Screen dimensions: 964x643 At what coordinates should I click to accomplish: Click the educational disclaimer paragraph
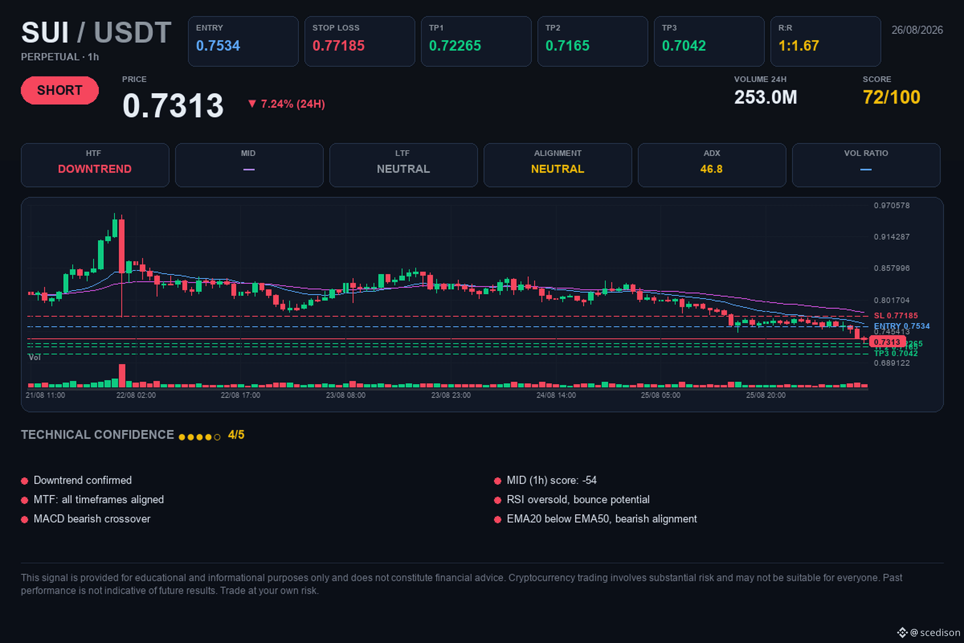(x=462, y=584)
